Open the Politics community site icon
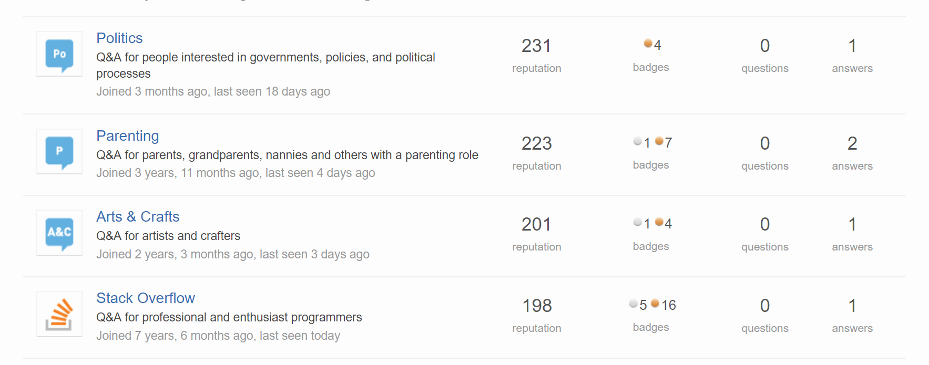The image size is (929, 365). click(59, 54)
